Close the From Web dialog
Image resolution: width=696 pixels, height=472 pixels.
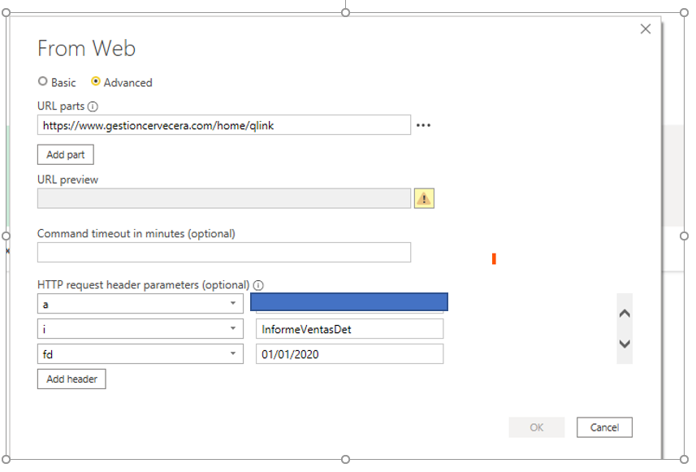point(646,29)
